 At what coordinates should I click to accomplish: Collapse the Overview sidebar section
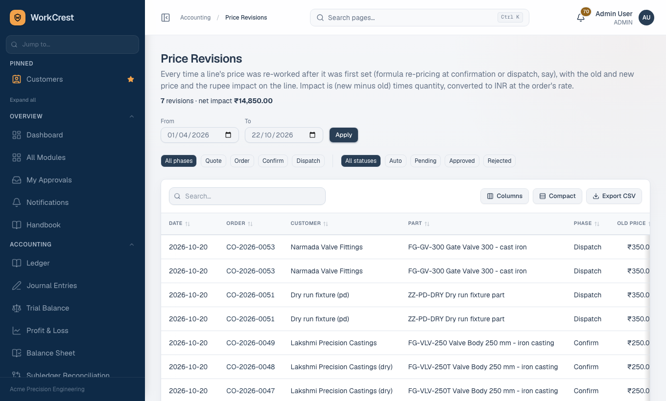(131, 116)
